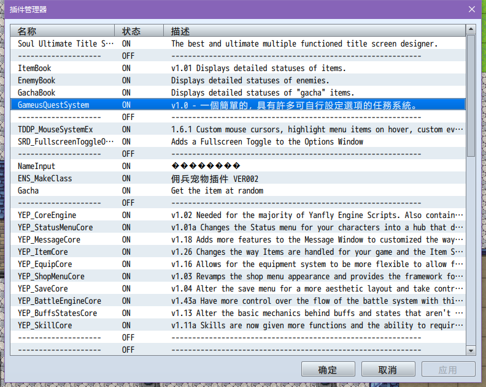486x387 pixels.
Task: Click the vertical scrollbar thumb
Action: [x=471, y=96]
